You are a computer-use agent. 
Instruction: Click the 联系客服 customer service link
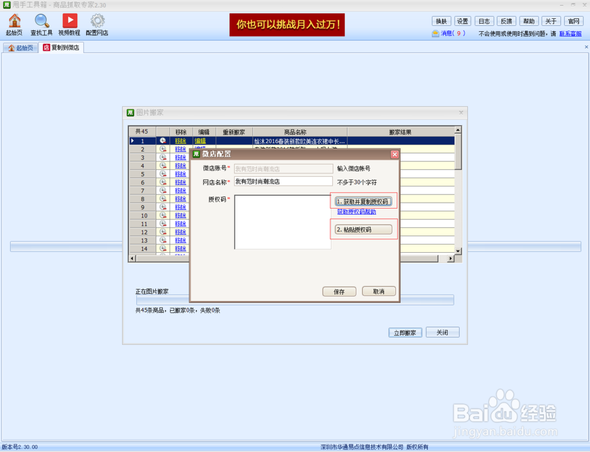click(x=570, y=34)
